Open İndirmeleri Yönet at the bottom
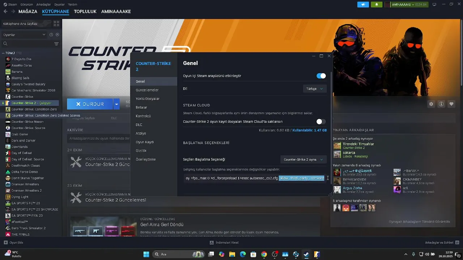Screen dimensions: 463x260 tap(224, 243)
